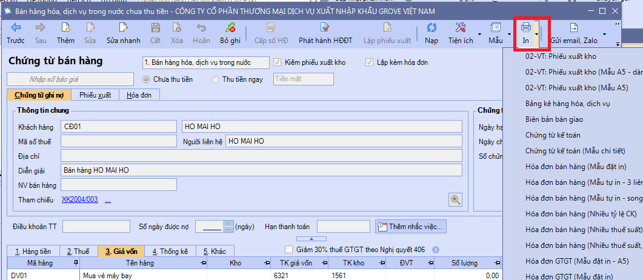Viewport: 643px width, 280px height.
Task: Expand the Gửi email, Zalo dropdown arrow
Action: 604,34
